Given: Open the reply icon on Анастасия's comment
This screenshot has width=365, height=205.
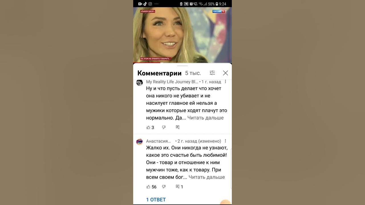Looking at the screenshot, I should pos(177,187).
